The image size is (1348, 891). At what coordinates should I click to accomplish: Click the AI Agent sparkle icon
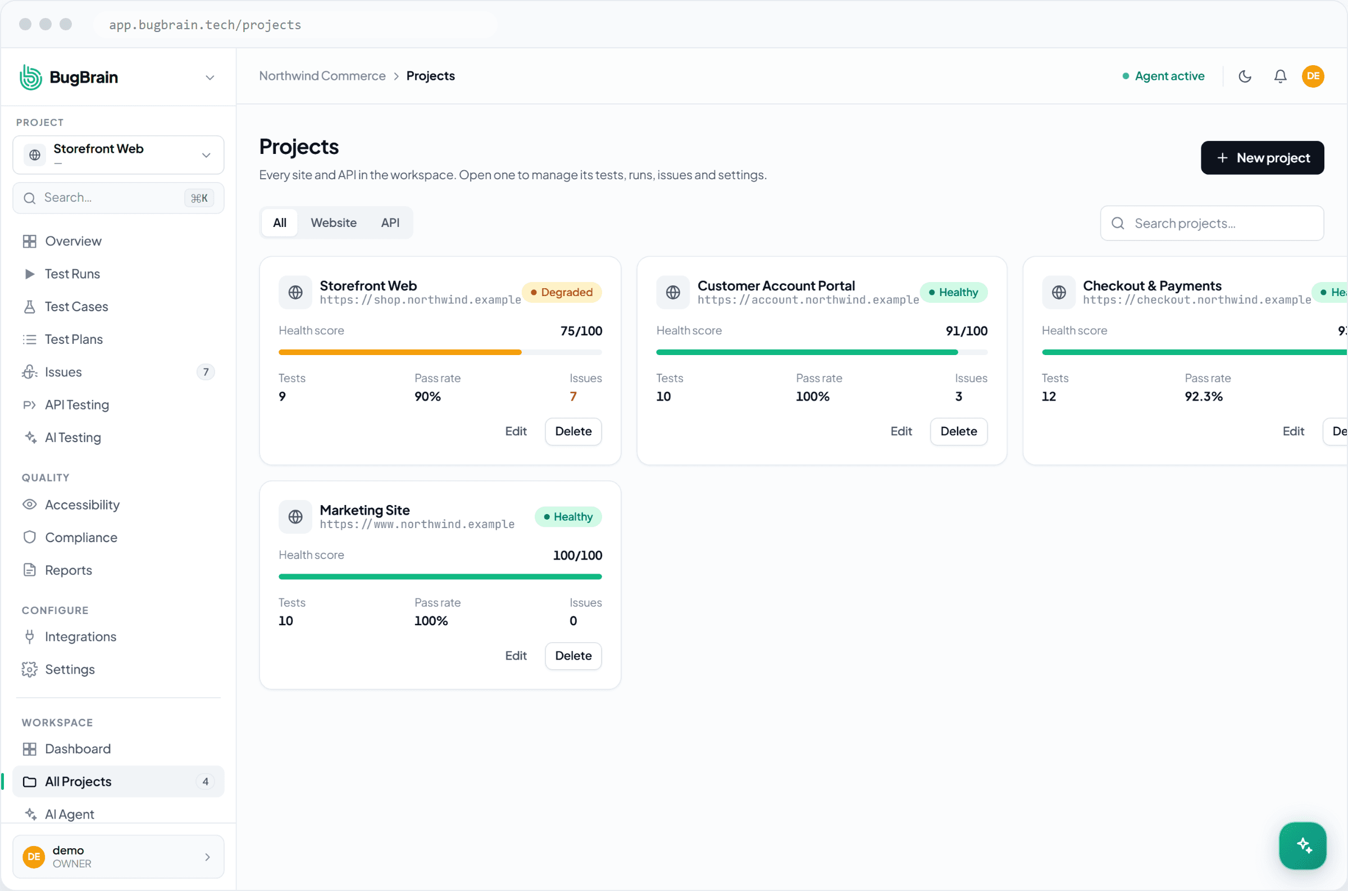(30, 814)
